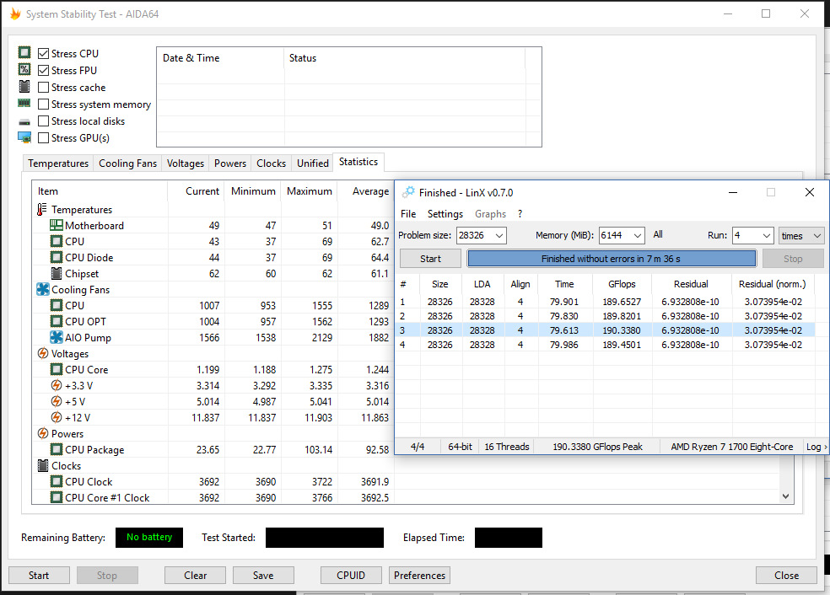Click the Residual (norm.) column header
The width and height of the screenshot is (830, 595).
click(773, 284)
